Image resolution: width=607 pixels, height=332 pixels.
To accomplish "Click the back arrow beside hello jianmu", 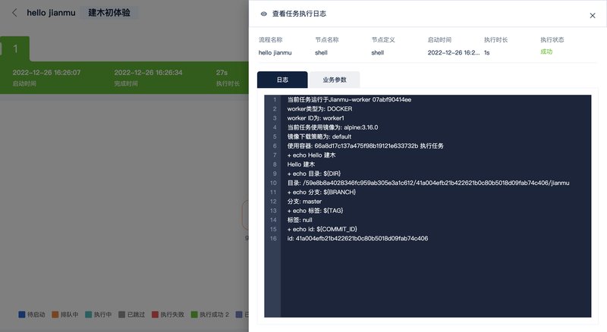I will [14, 13].
